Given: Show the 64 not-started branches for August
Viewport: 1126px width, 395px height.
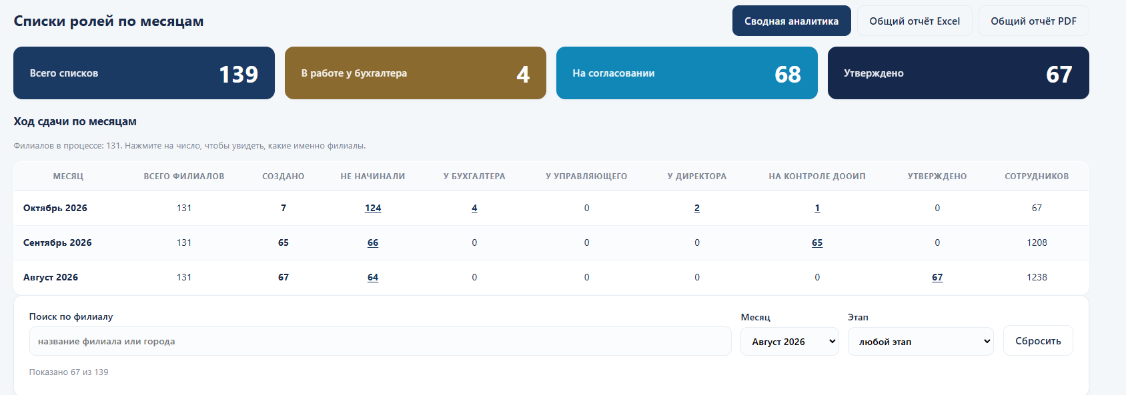Looking at the screenshot, I should [373, 277].
